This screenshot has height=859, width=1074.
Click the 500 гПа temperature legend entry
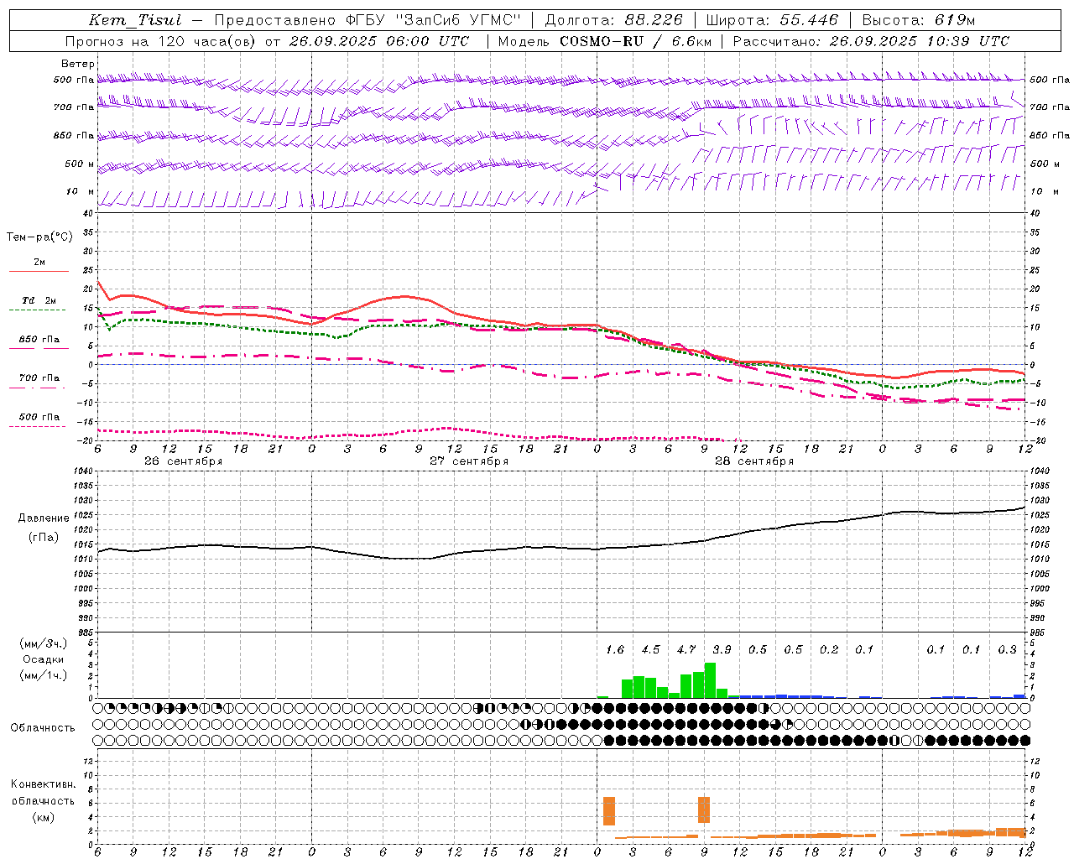pyautogui.click(x=39, y=417)
